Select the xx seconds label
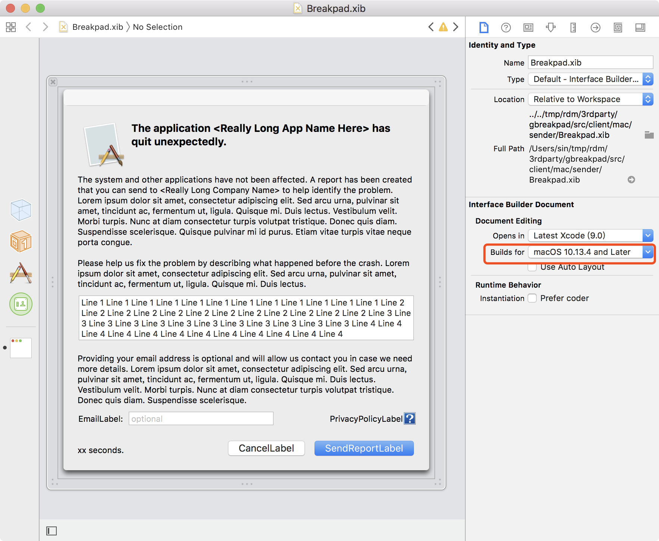Screen dimensions: 659x541 click(x=100, y=450)
